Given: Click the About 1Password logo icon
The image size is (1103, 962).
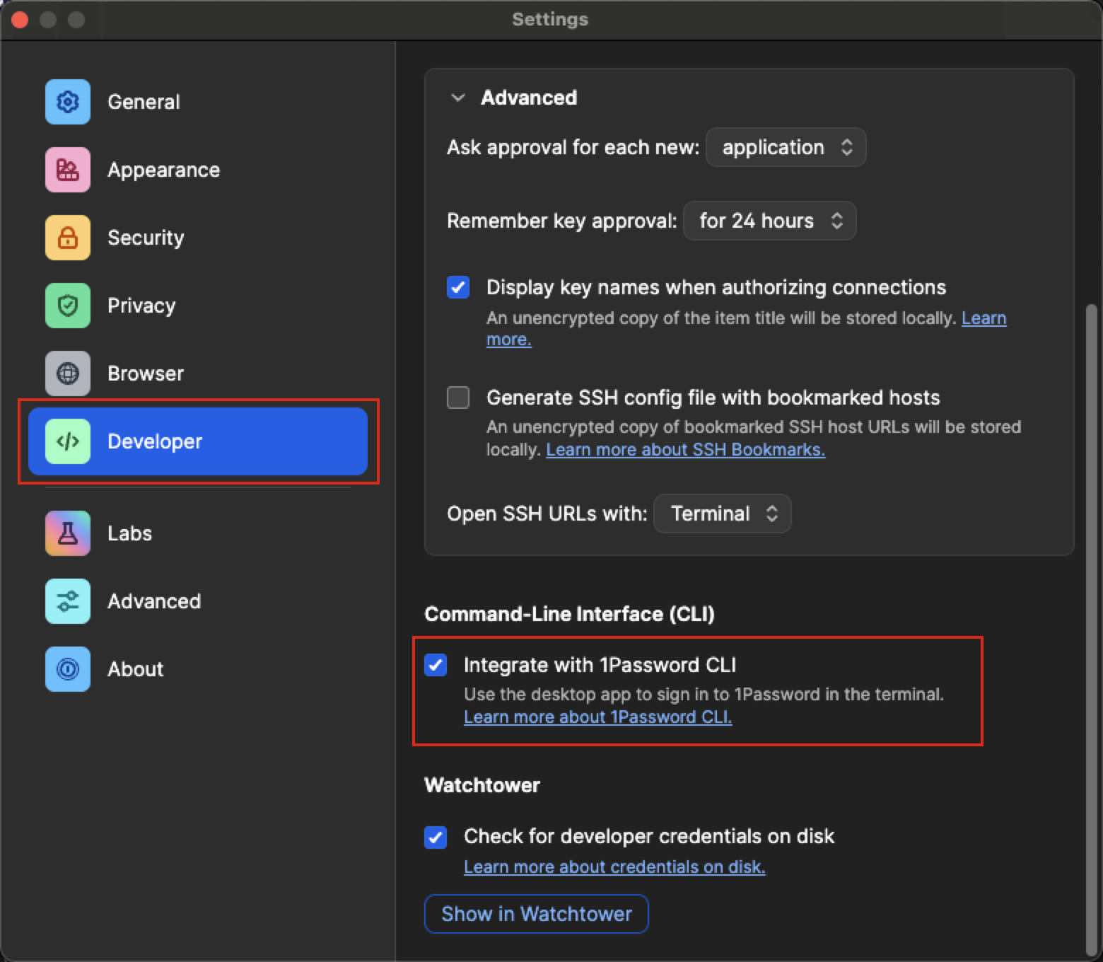Looking at the screenshot, I should click(68, 669).
